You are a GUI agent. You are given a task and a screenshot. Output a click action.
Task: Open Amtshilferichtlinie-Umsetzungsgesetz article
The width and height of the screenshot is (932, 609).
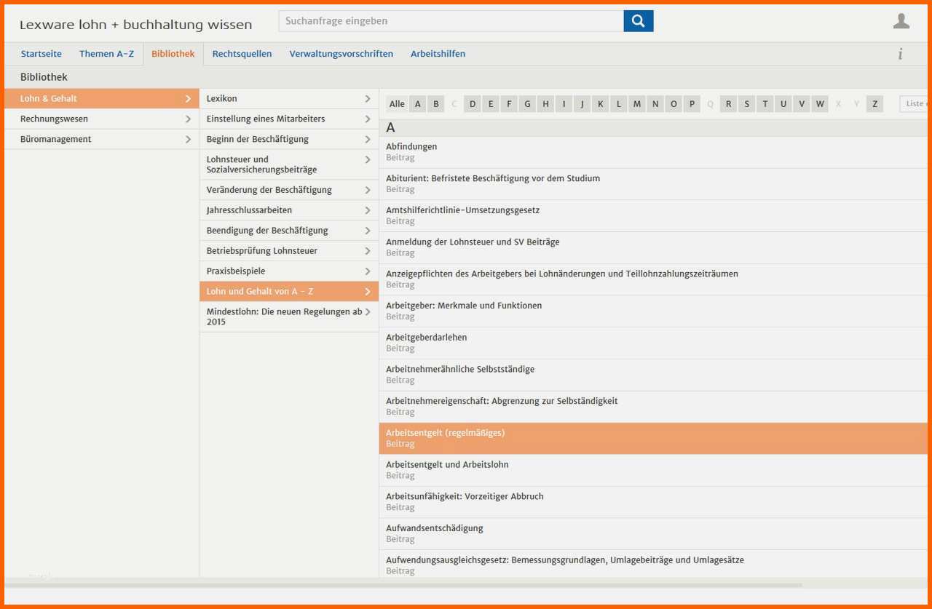pyautogui.click(x=653, y=216)
